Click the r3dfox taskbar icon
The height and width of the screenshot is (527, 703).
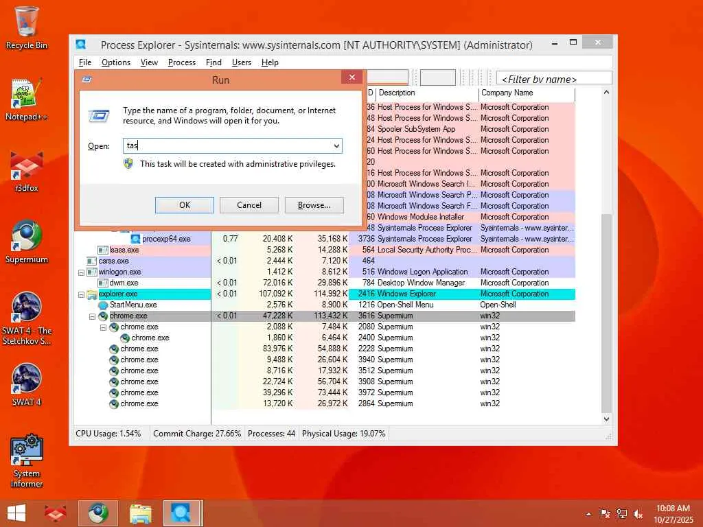pos(55,513)
